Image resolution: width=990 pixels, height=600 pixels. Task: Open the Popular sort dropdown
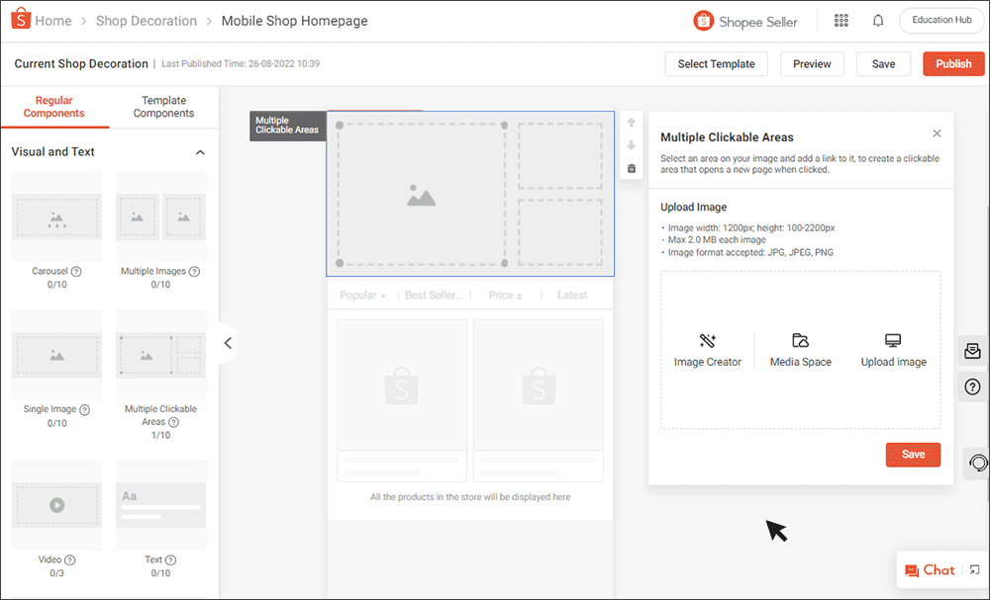362,296
